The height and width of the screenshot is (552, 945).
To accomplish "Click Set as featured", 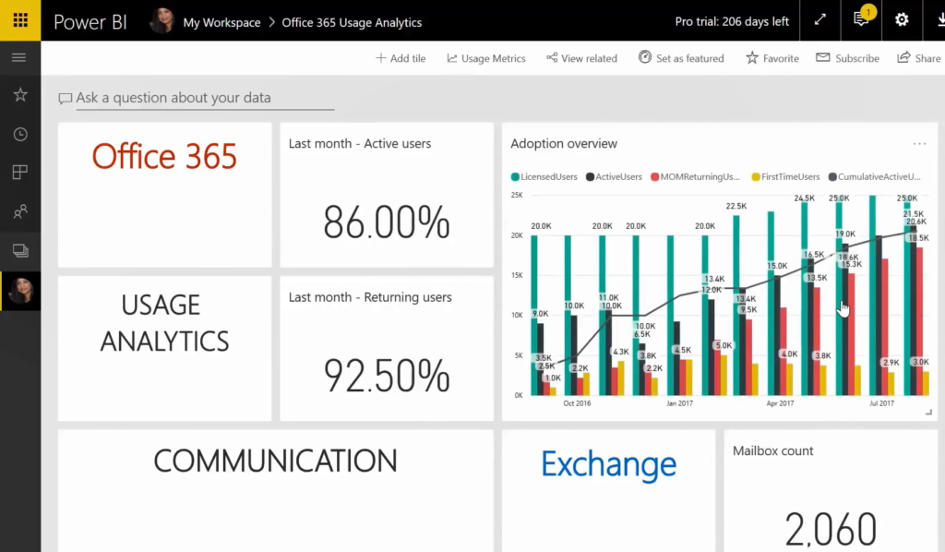I will tap(681, 58).
